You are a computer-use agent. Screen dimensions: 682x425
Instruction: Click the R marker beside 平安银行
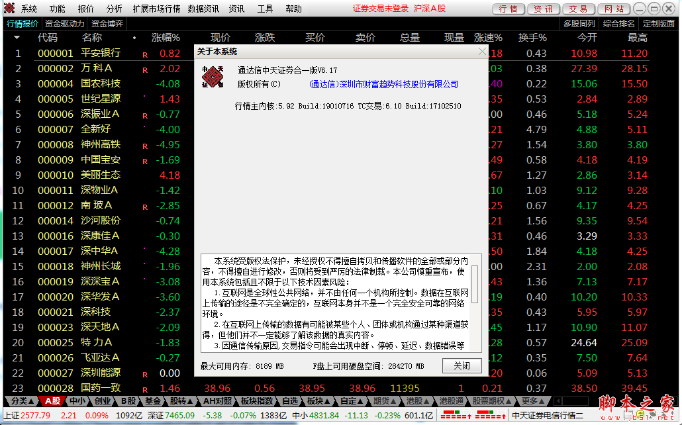click(145, 55)
